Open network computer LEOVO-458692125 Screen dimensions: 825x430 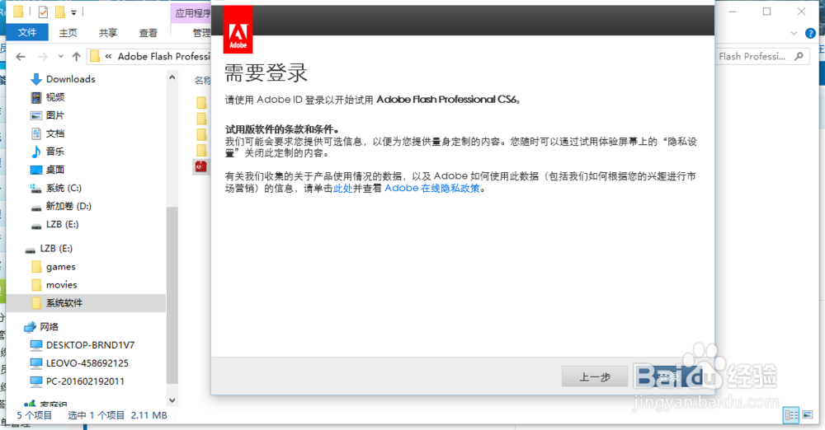click(x=87, y=363)
